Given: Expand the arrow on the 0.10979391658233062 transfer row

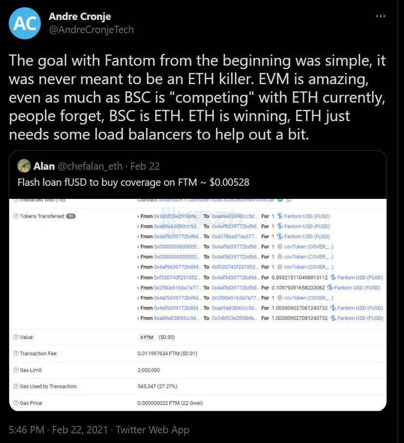Looking at the screenshot, I should tap(139, 288).
